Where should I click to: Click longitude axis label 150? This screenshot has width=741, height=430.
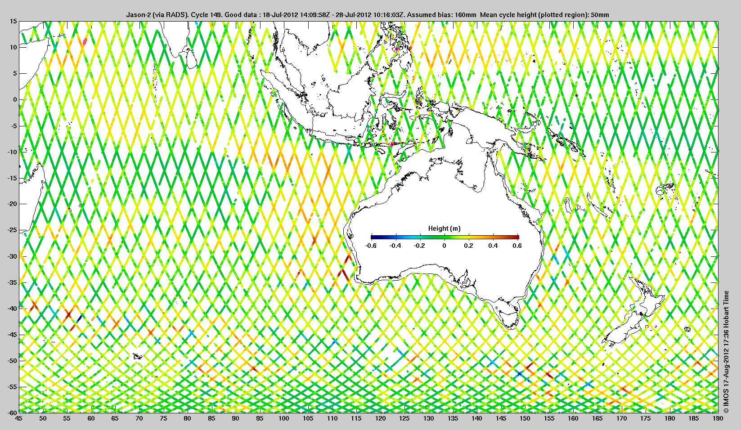coord(525,419)
